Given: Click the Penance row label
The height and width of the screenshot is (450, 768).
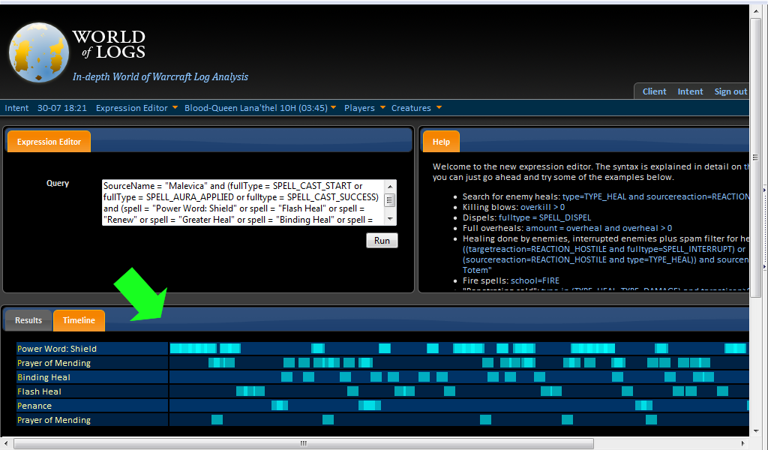Looking at the screenshot, I should [34, 406].
